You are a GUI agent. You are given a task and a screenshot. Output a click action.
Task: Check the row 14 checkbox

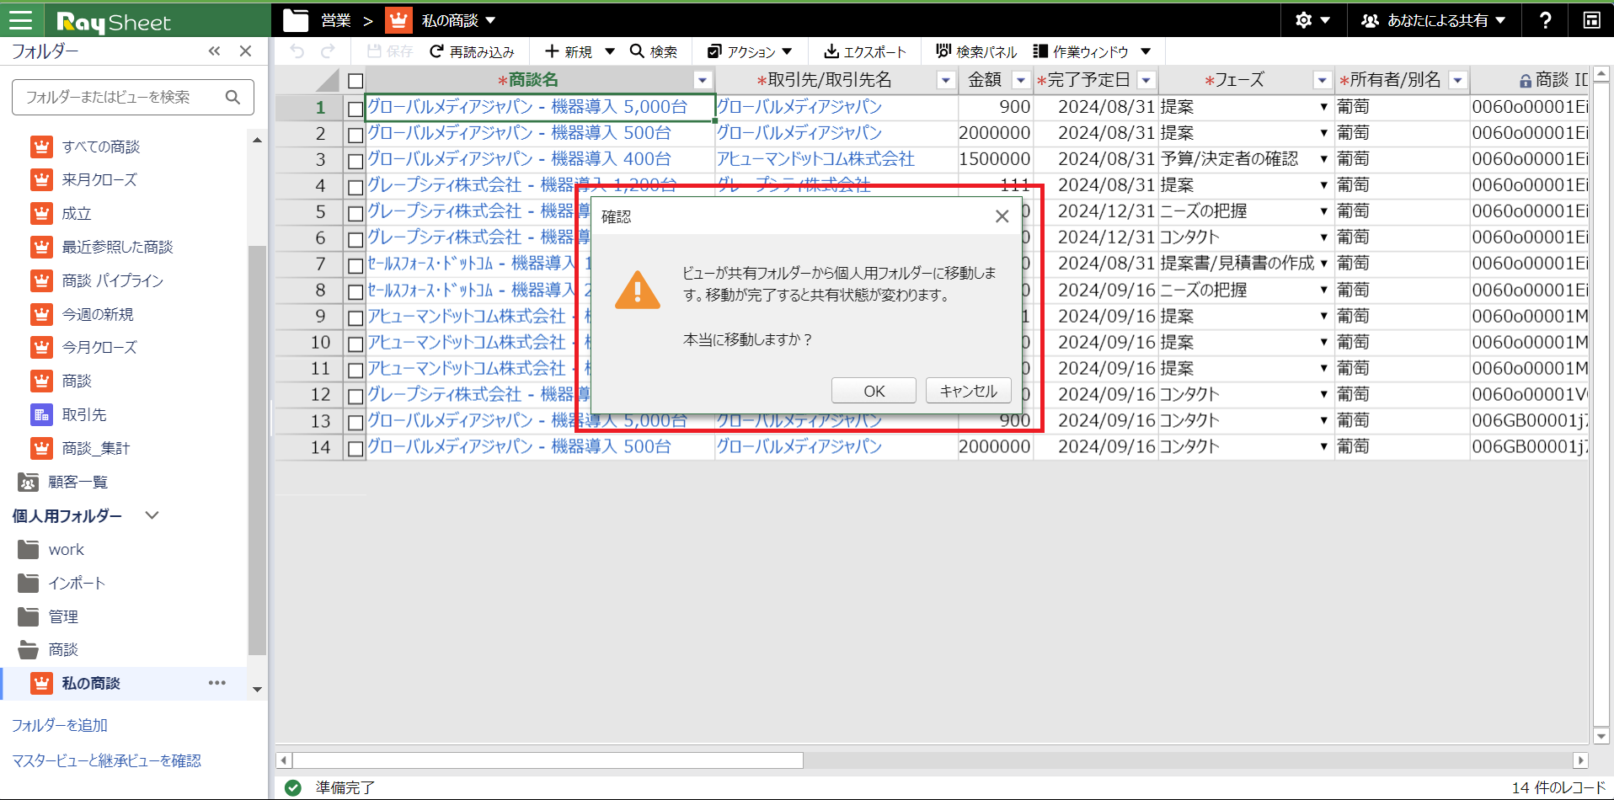(355, 448)
